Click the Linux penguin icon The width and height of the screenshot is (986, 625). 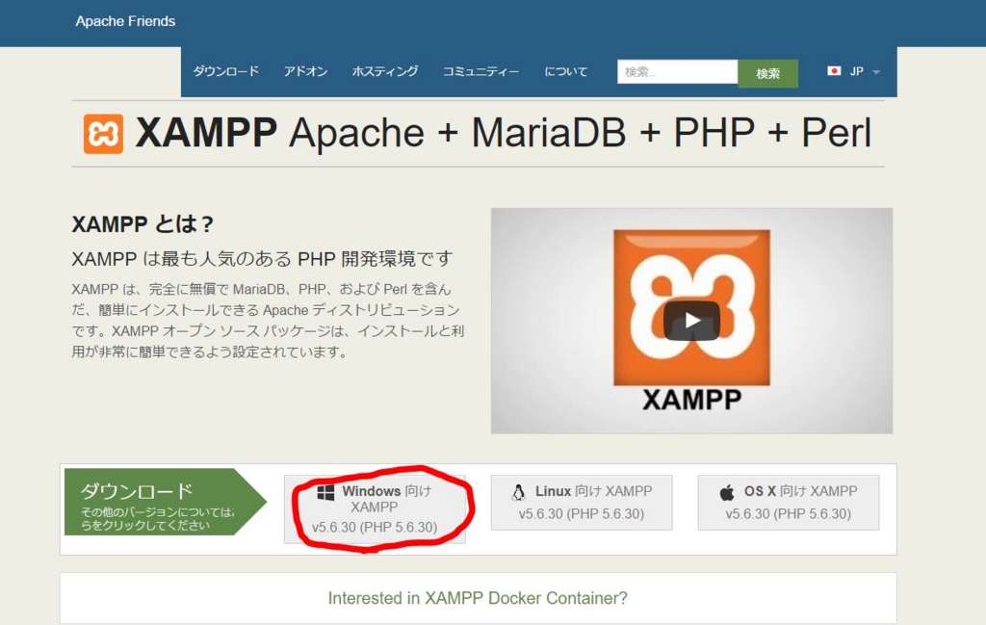(x=518, y=492)
